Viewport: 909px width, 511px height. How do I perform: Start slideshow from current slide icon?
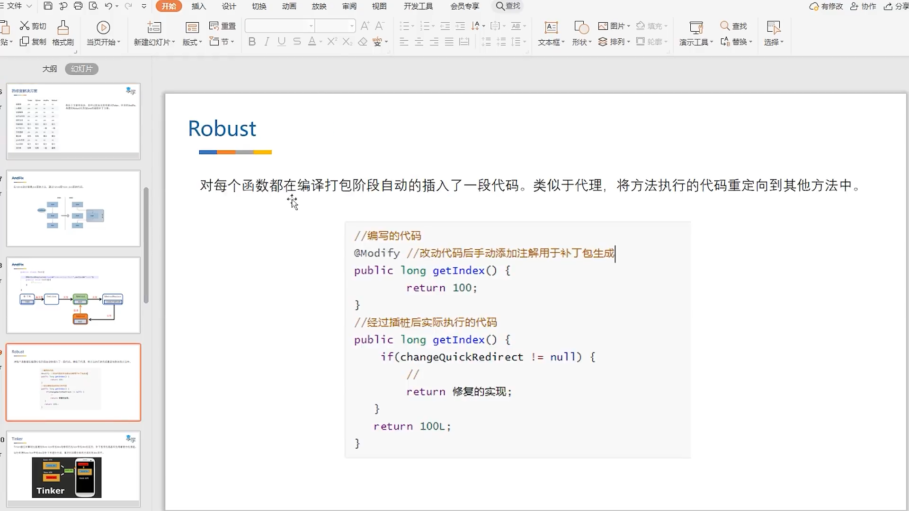click(x=103, y=27)
